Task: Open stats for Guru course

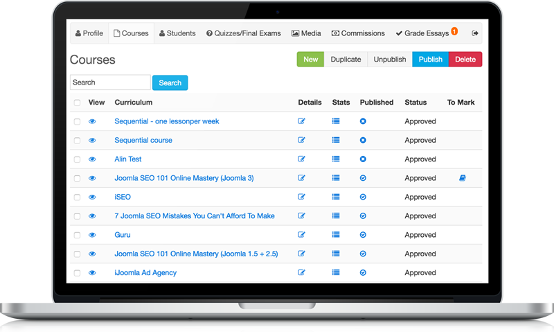Action: (x=336, y=234)
